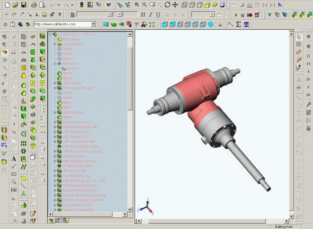Refresh the web page icon
Screen dimensions: 313x229
13,25
